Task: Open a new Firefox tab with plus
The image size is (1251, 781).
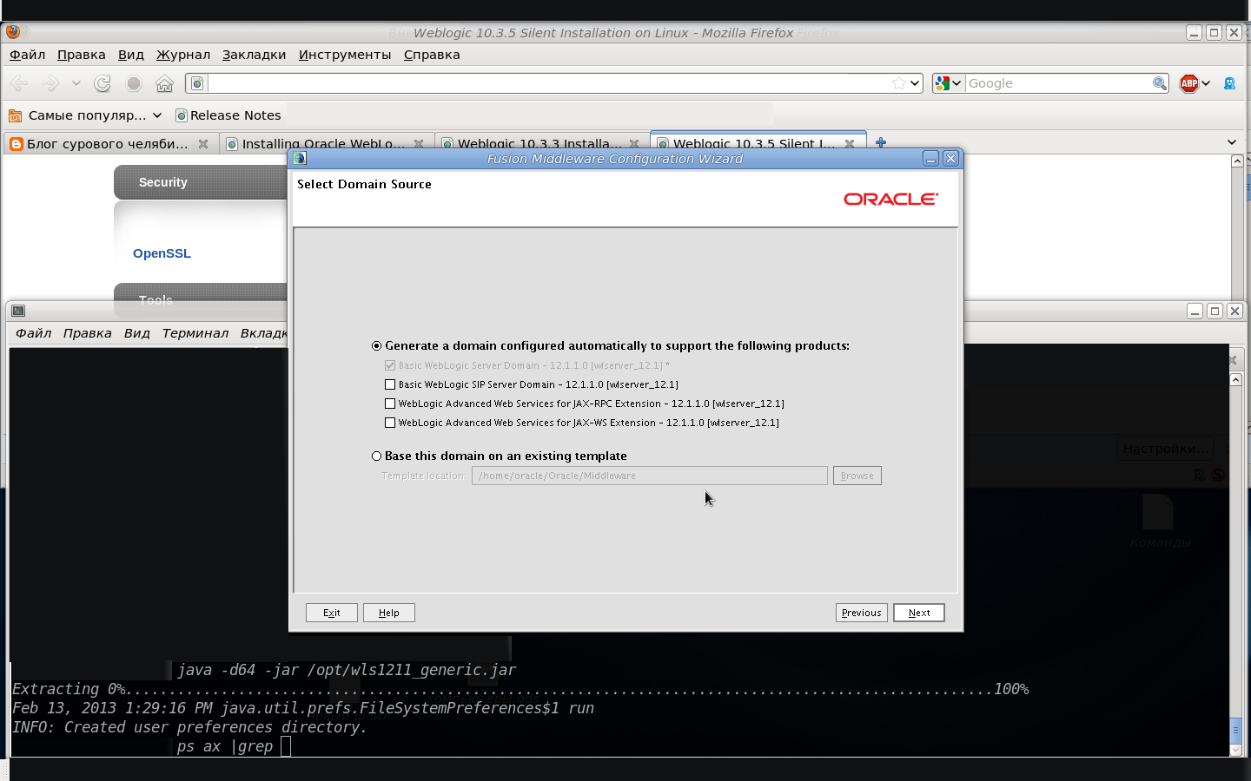Action: point(881,143)
